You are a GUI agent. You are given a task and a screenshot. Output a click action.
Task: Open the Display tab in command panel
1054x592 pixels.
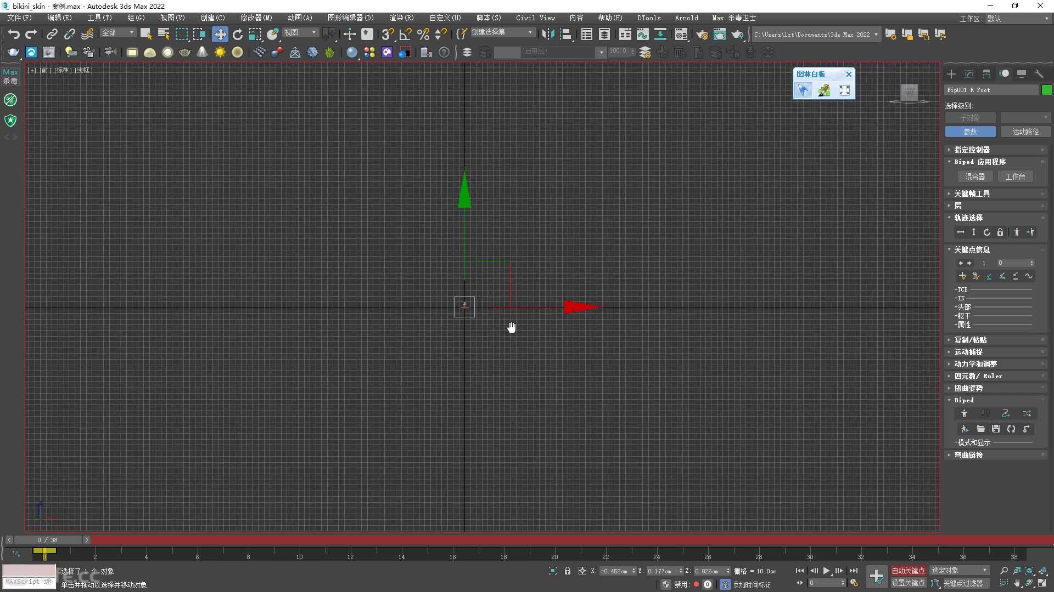point(1022,73)
